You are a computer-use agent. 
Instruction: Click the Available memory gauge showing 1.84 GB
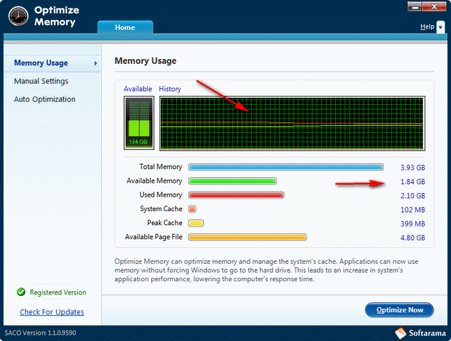139,123
